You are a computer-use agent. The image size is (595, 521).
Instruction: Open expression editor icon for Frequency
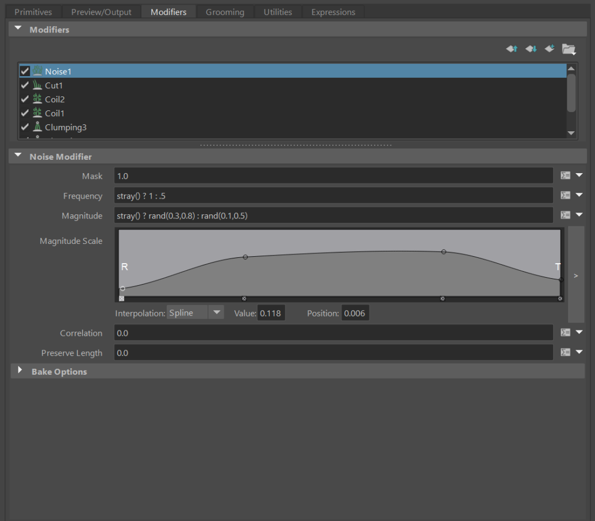coord(565,195)
